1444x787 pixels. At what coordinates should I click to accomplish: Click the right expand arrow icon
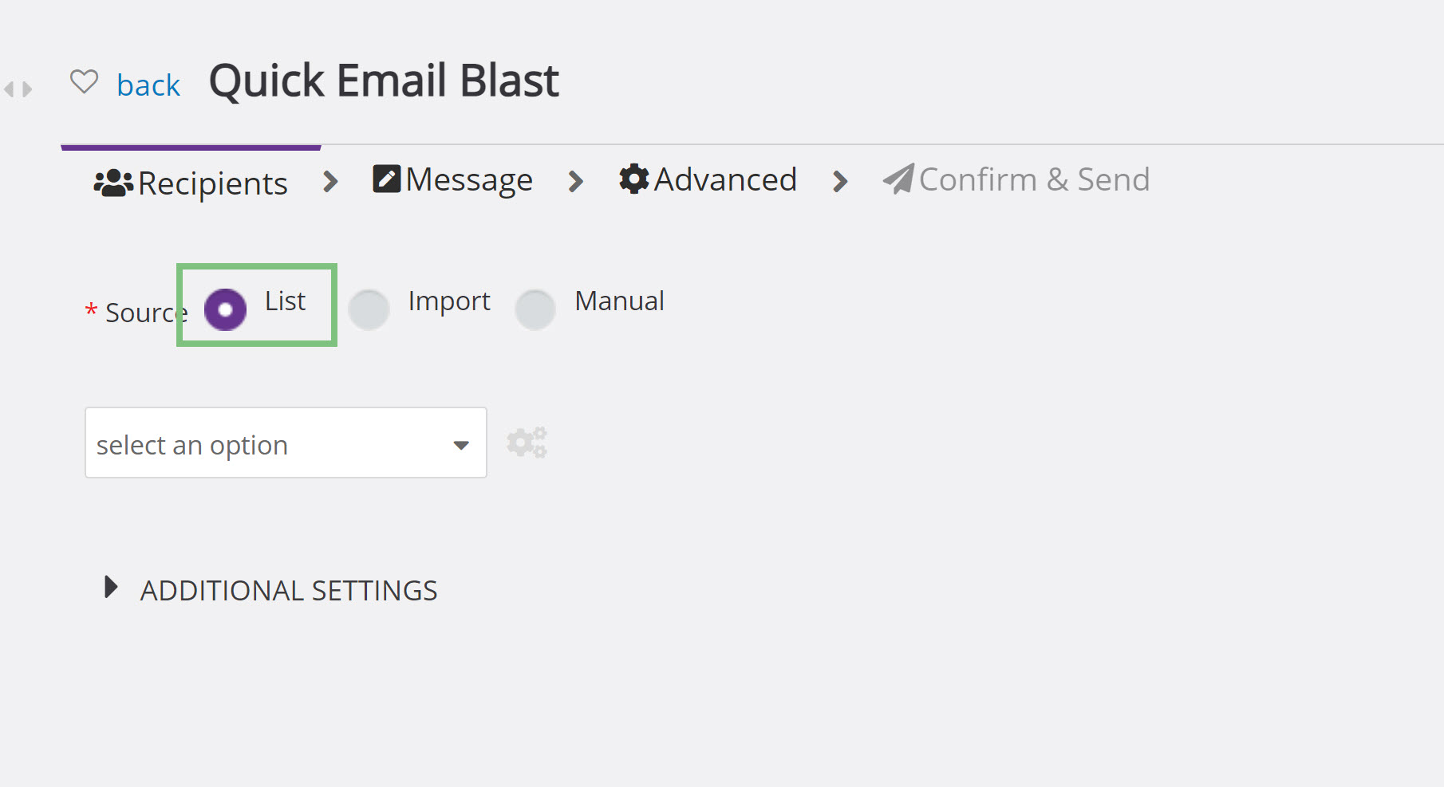[27, 89]
